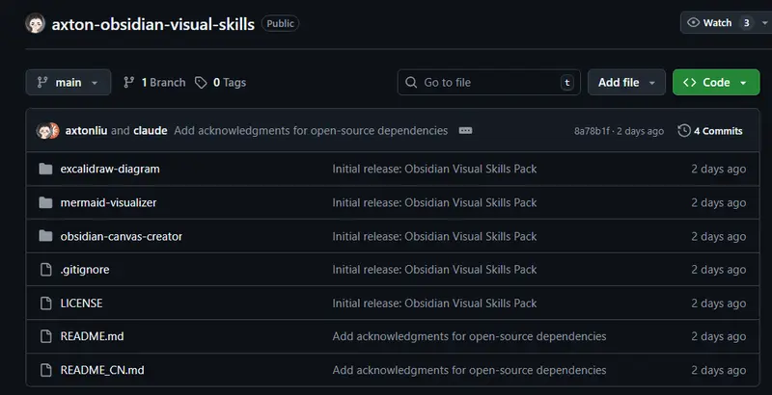
Task: Open the green Code dropdown button
Action: coord(716,83)
